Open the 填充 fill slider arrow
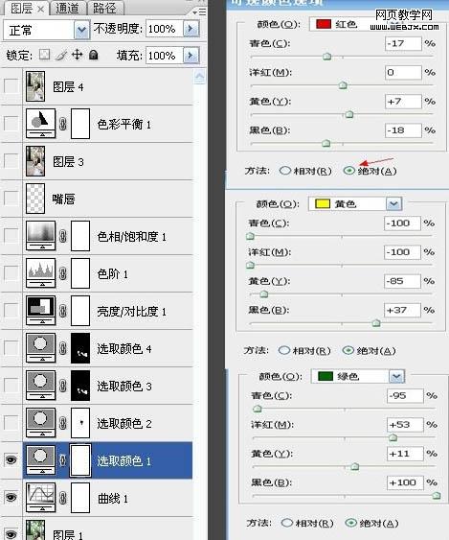 click(x=191, y=56)
